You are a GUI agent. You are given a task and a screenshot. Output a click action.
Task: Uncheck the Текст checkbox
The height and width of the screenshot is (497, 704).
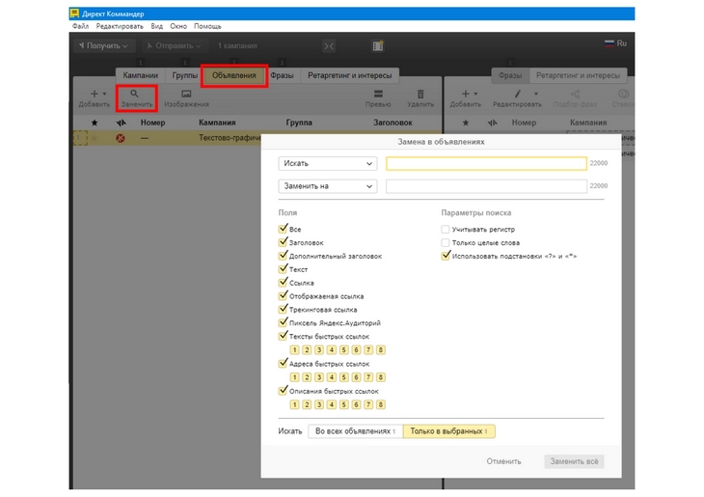pyautogui.click(x=283, y=269)
